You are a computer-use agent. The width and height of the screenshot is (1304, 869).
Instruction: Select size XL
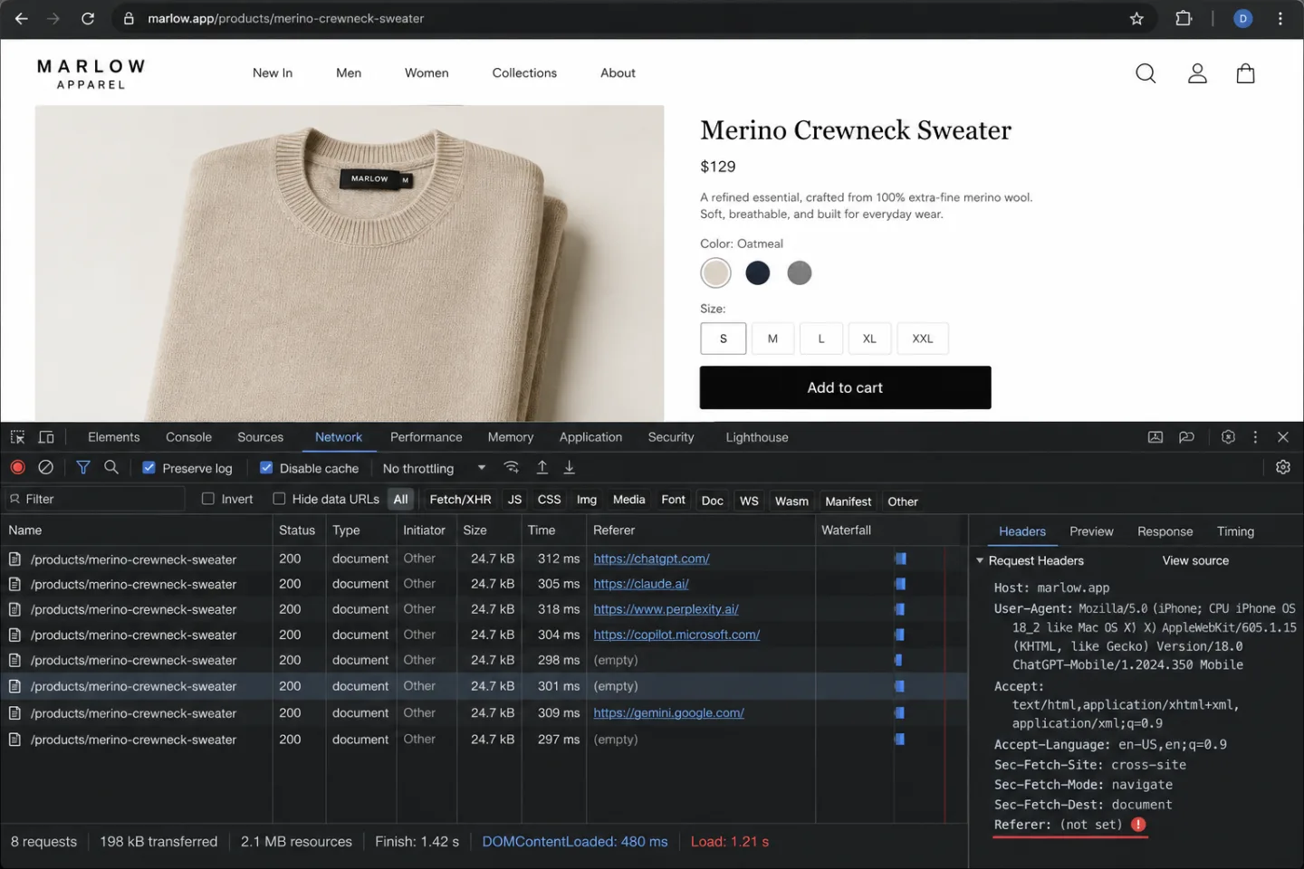click(869, 339)
